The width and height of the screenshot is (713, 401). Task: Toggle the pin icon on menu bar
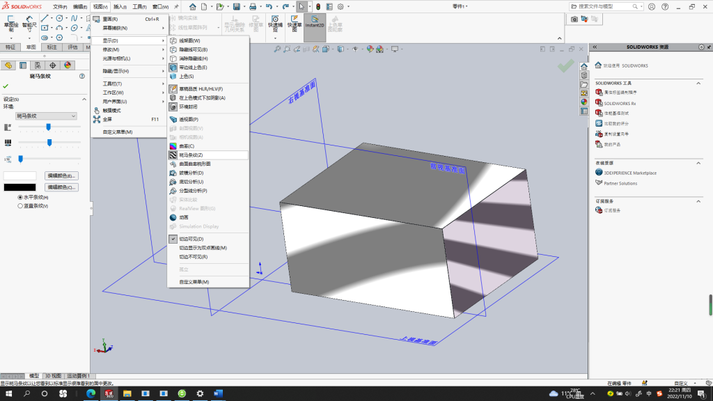click(176, 7)
